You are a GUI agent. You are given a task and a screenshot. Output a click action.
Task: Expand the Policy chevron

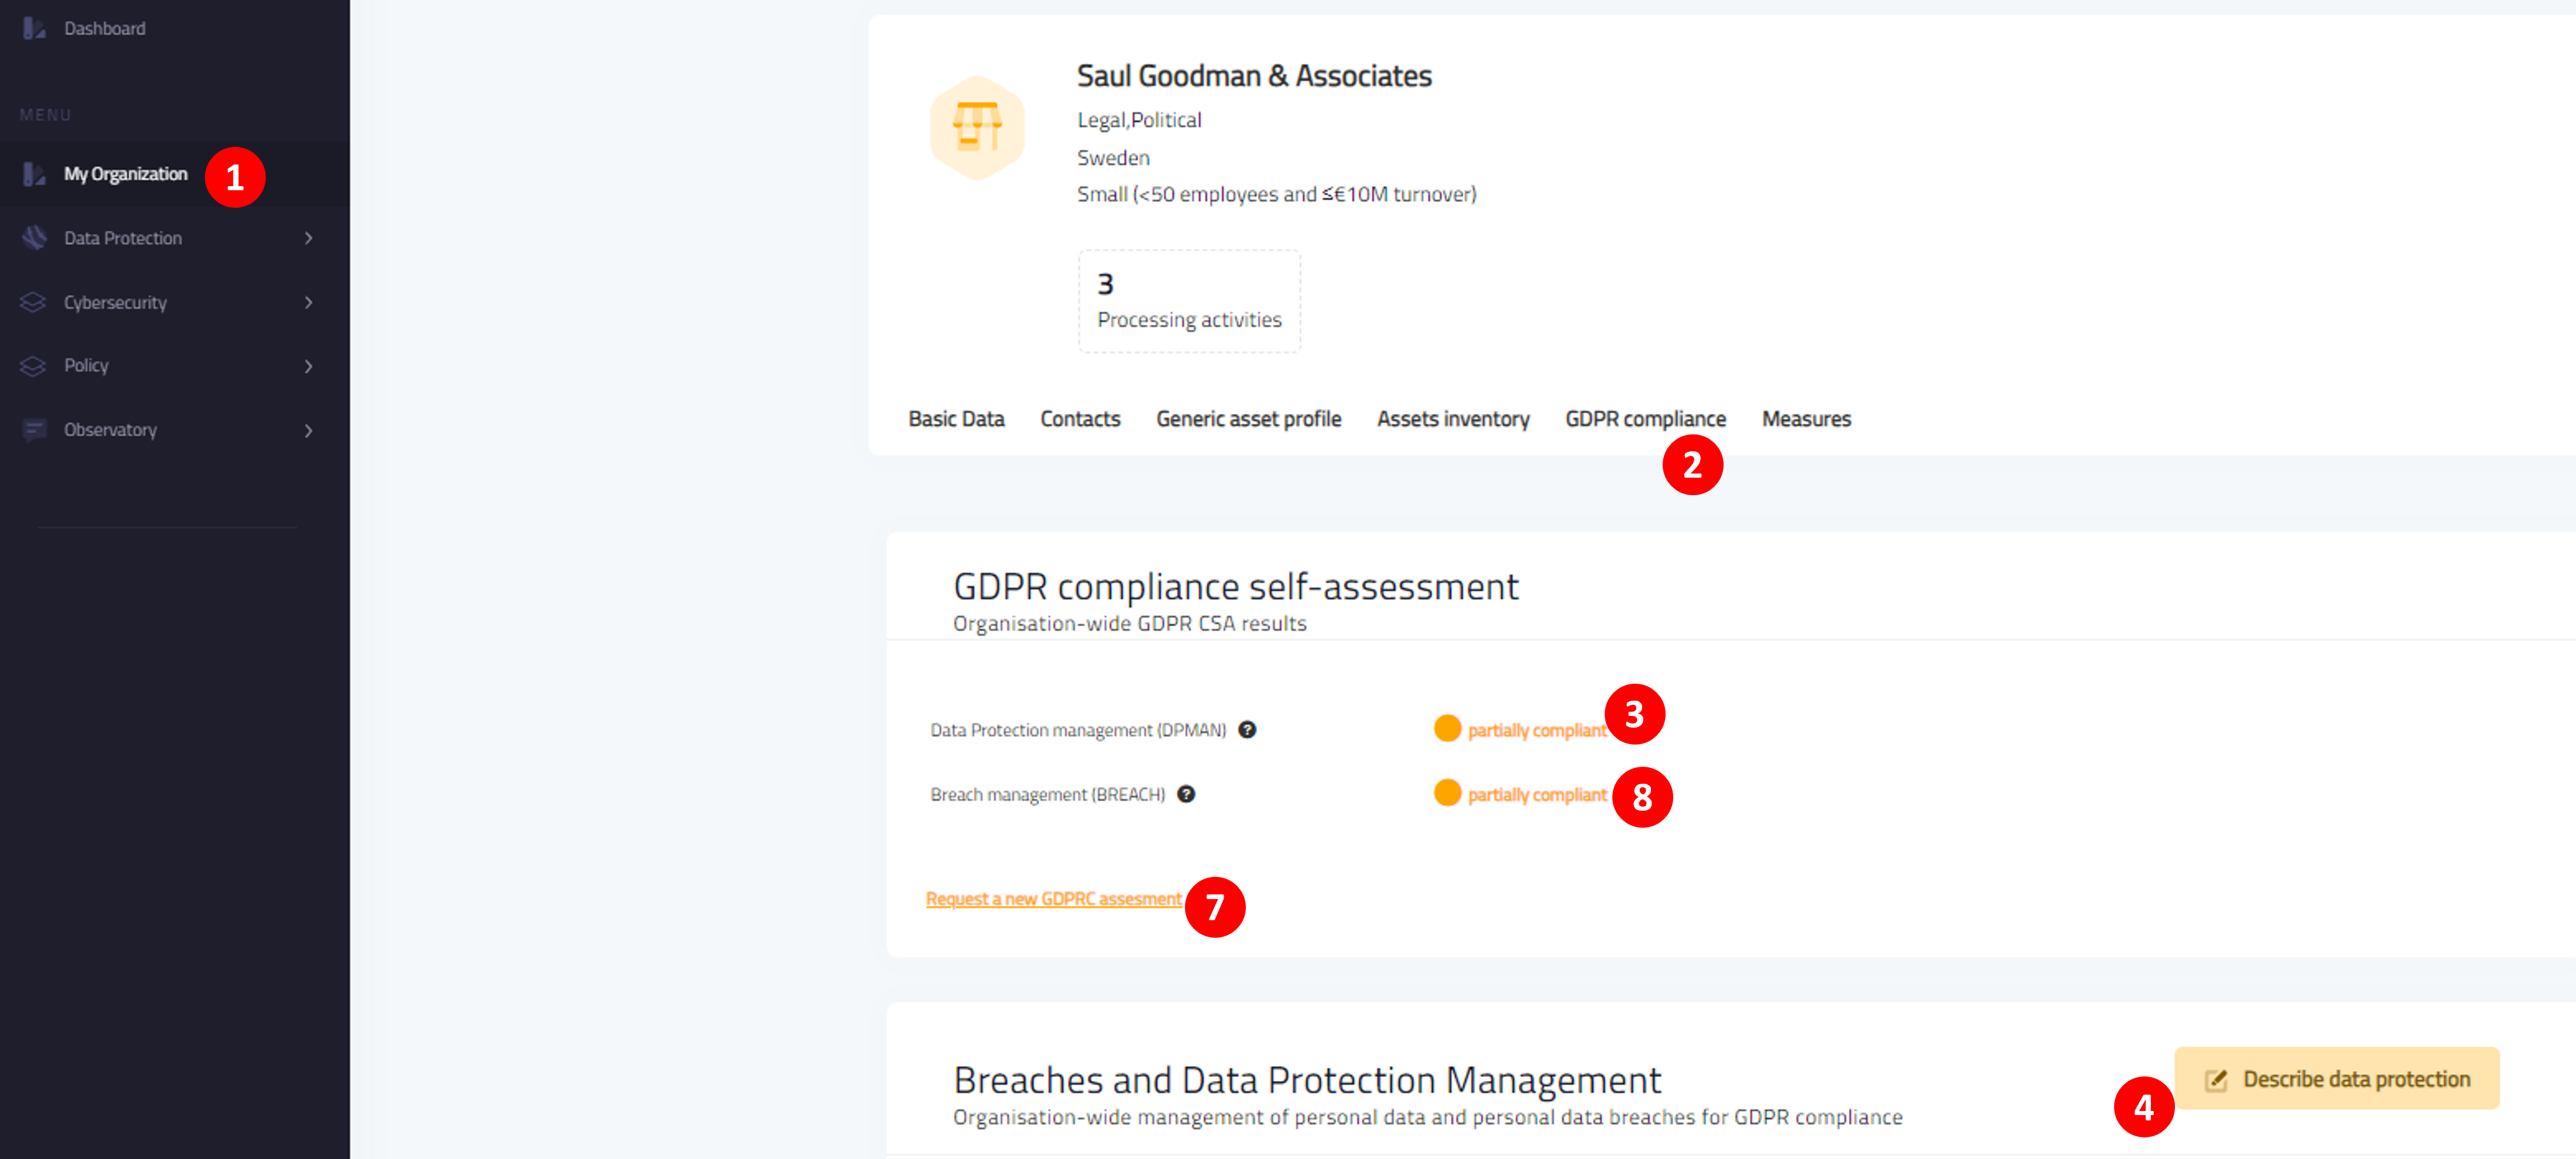(x=308, y=366)
